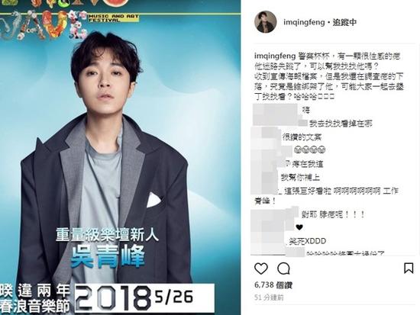The width and height of the screenshot is (420, 315).
Task: Open comments via speech bubble icon
Action: click(x=283, y=268)
